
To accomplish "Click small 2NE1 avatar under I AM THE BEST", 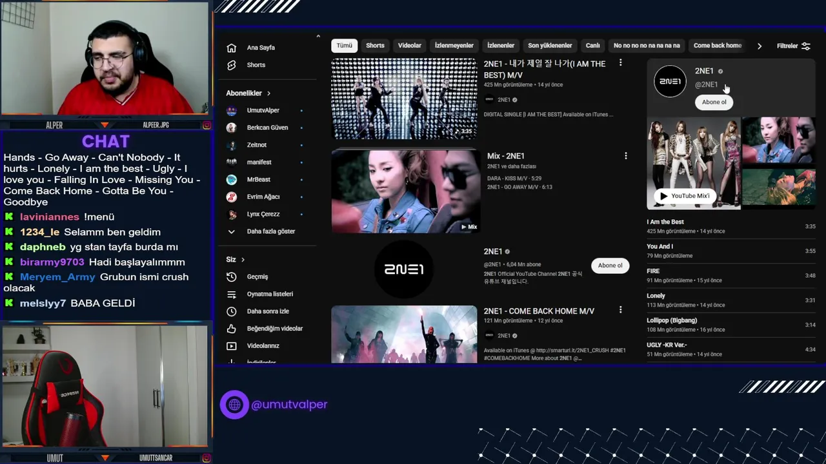I will point(489,100).
